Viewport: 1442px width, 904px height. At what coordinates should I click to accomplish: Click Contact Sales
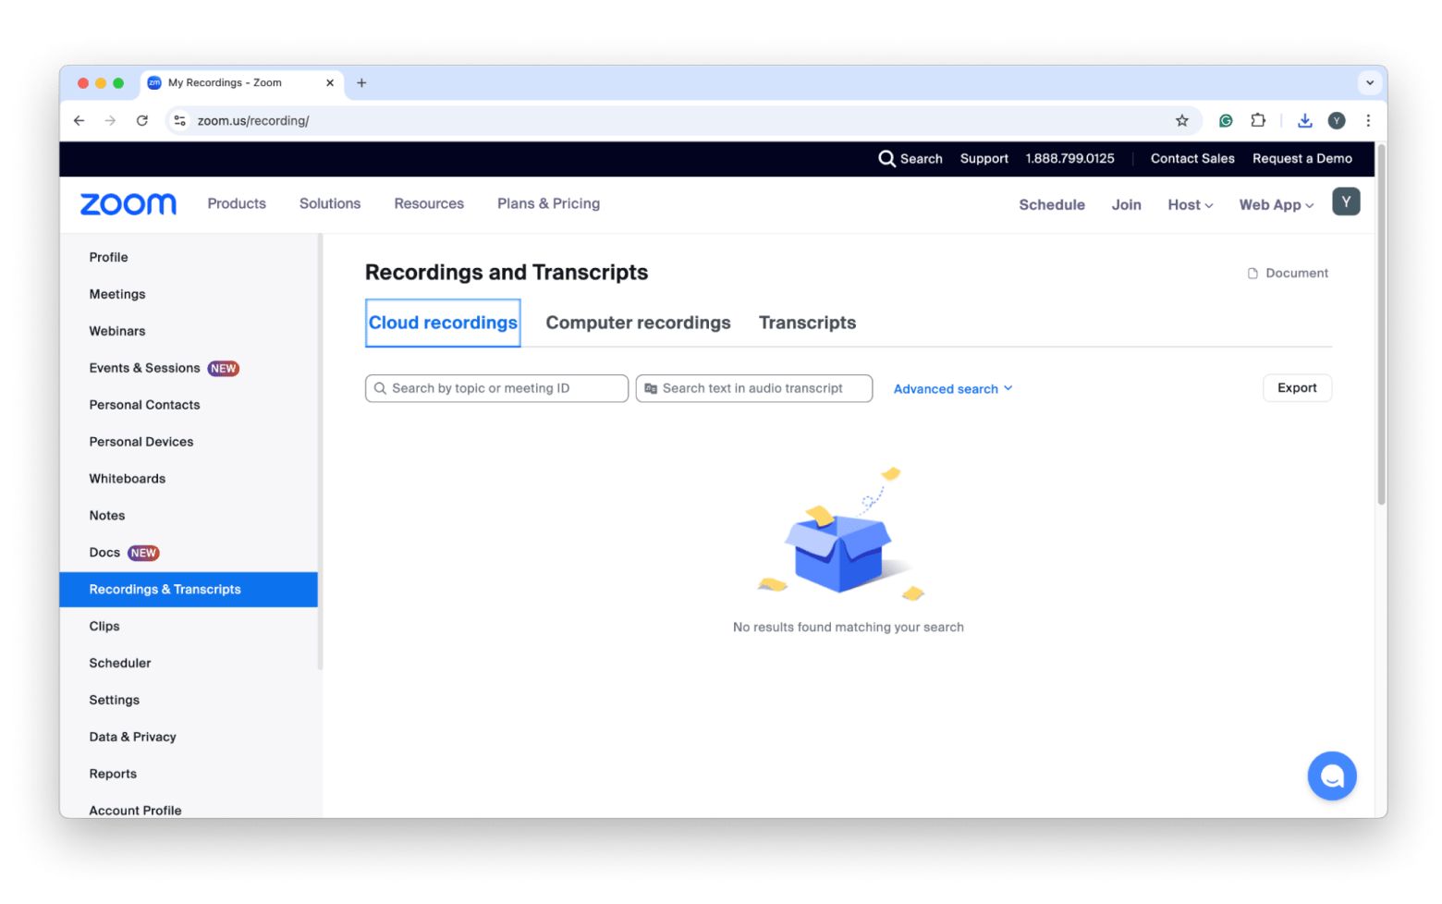1192,159
